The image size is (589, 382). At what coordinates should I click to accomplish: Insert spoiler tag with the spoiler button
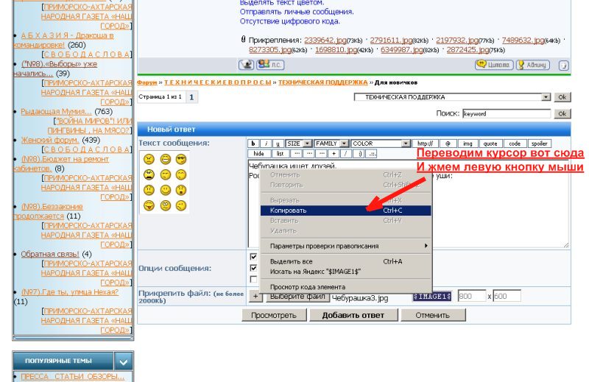(x=540, y=144)
